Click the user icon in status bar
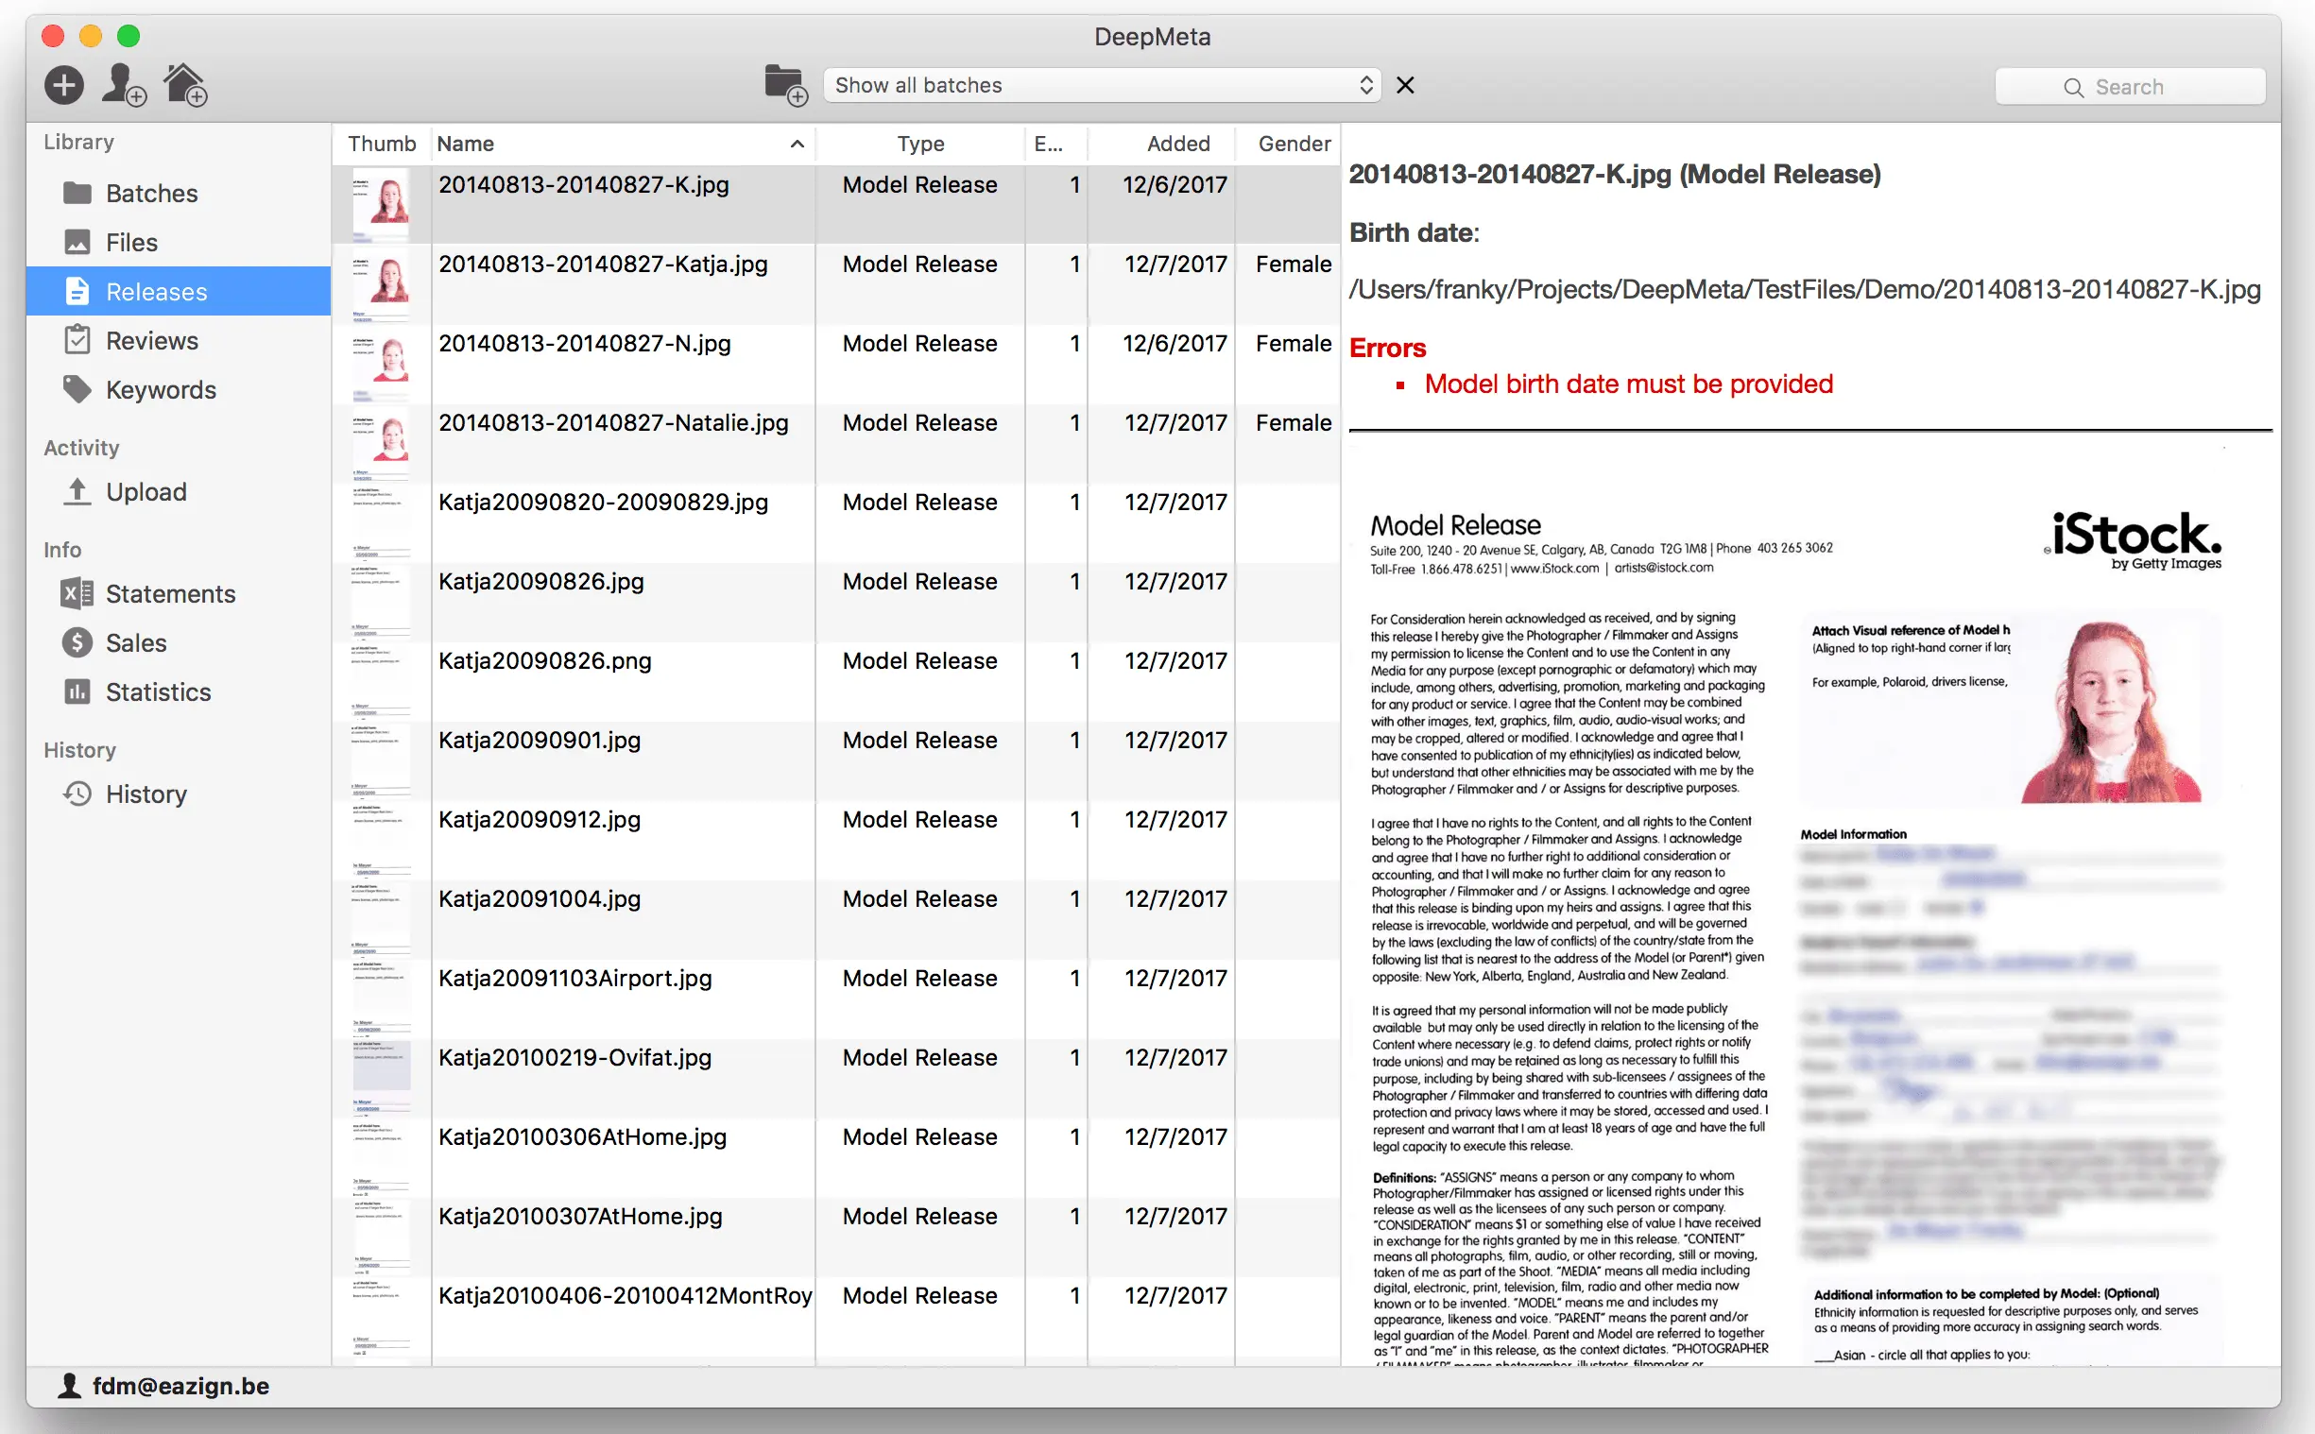Image resolution: width=2315 pixels, height=1434 pixels. 69,1386
